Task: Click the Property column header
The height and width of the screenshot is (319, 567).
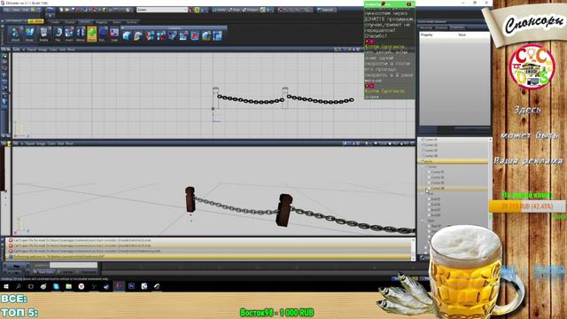Action: coord(427,35)
